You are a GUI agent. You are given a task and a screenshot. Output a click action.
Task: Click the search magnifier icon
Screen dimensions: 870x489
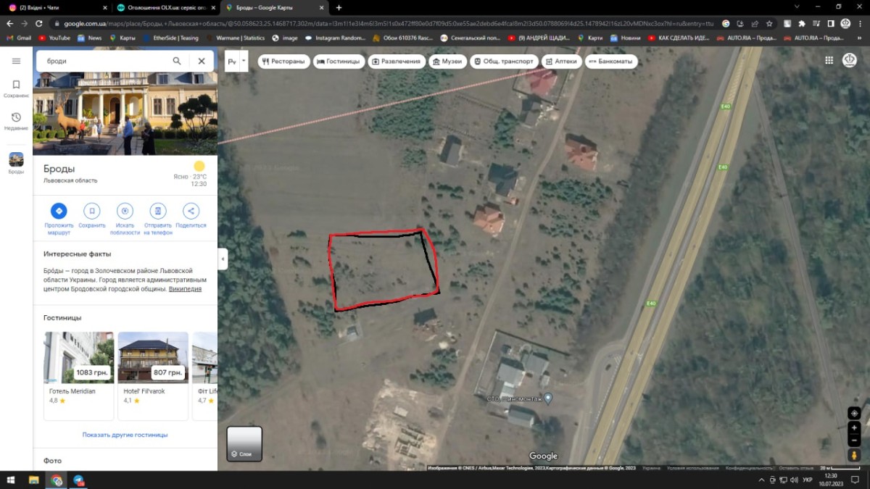[x=177, y=62]
